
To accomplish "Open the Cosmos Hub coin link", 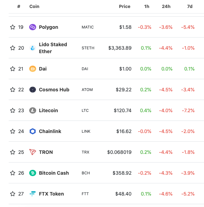I will [54, 90].
